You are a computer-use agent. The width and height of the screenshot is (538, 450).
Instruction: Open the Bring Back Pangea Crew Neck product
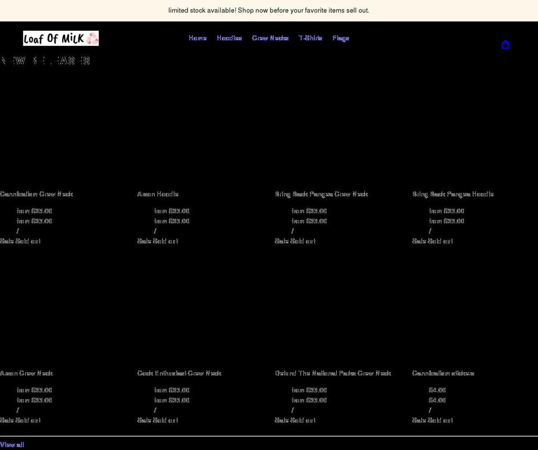(x=321, y=194)
